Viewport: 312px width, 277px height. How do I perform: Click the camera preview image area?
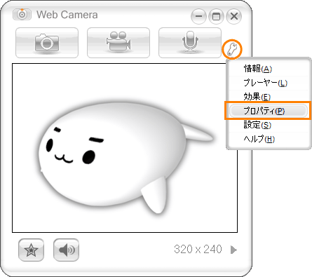click(125, 148)
